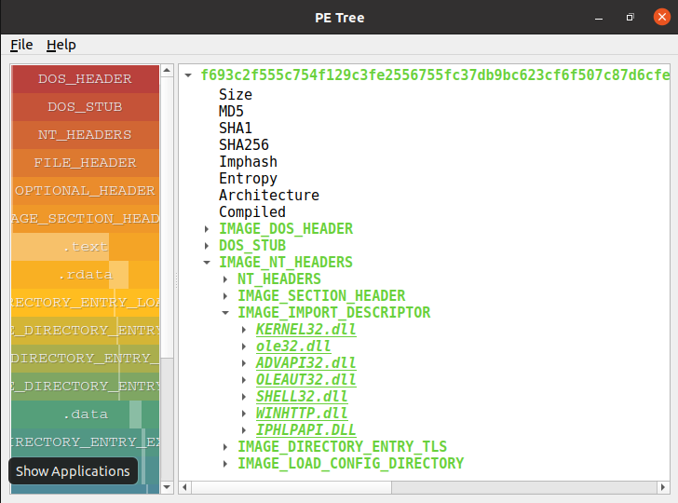This screenshot has width=678, height=503.
Task: Select the IMAGE_SECTION_HEADER map region
Action: click(85, 219)
